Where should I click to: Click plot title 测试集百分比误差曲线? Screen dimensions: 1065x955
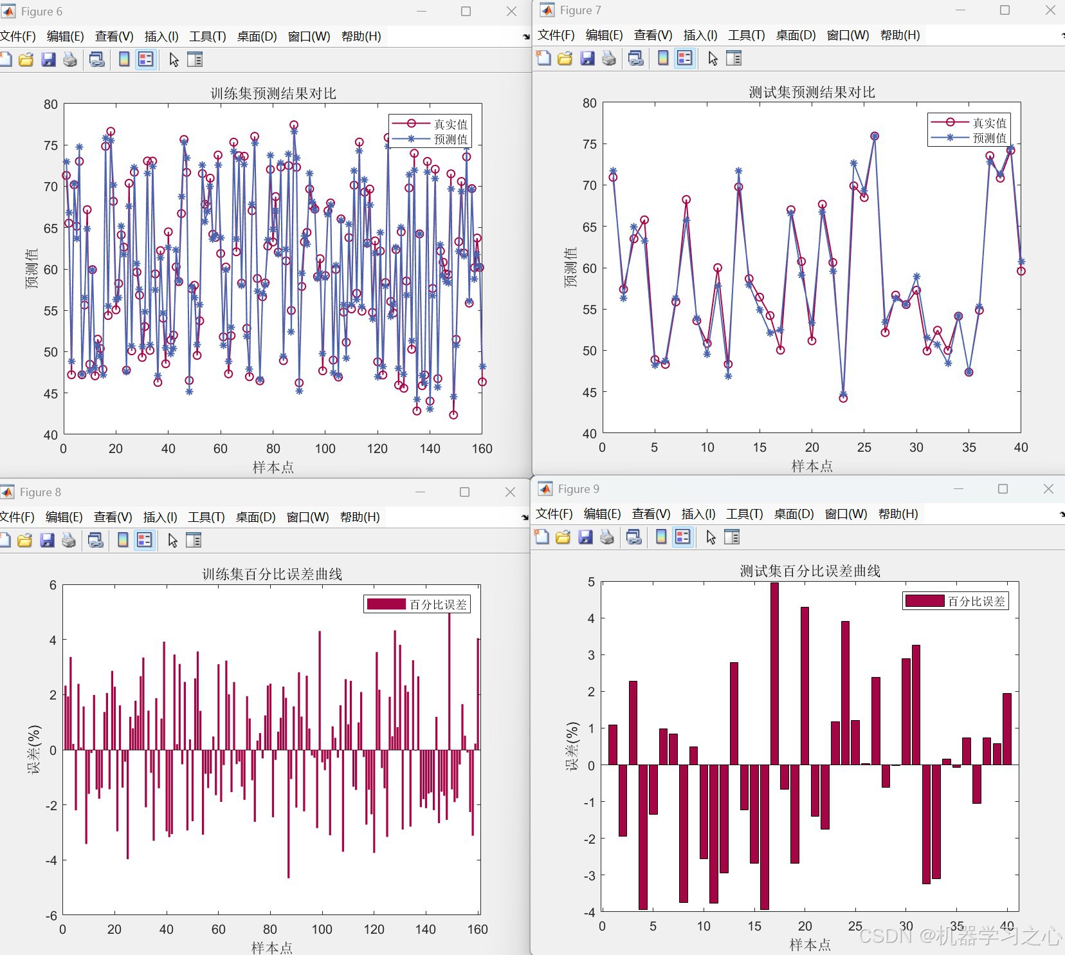click(810, 571)
